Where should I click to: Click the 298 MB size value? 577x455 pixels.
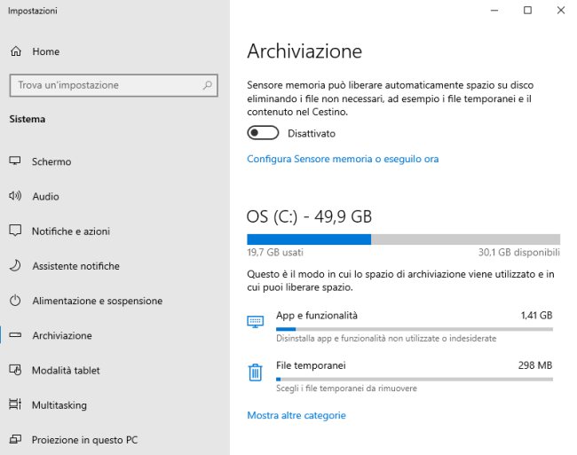click(535, 365)
